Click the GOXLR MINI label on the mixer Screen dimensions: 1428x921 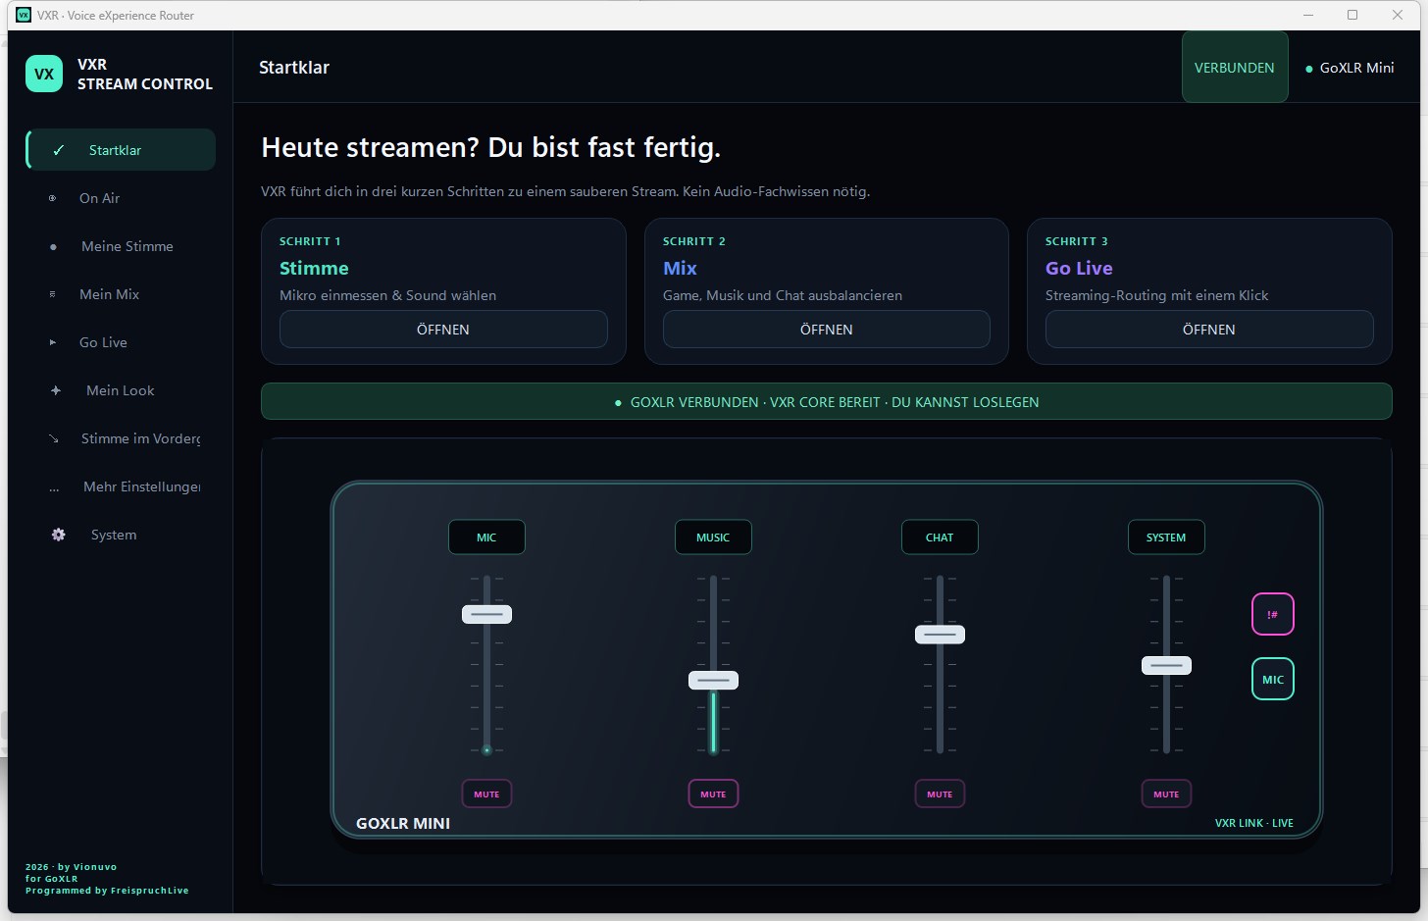(x=403, y=824)
